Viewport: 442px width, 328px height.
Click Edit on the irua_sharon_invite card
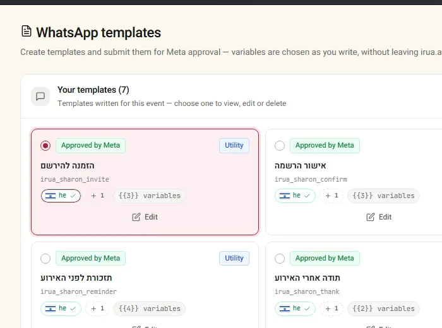[x=145, y=217]
